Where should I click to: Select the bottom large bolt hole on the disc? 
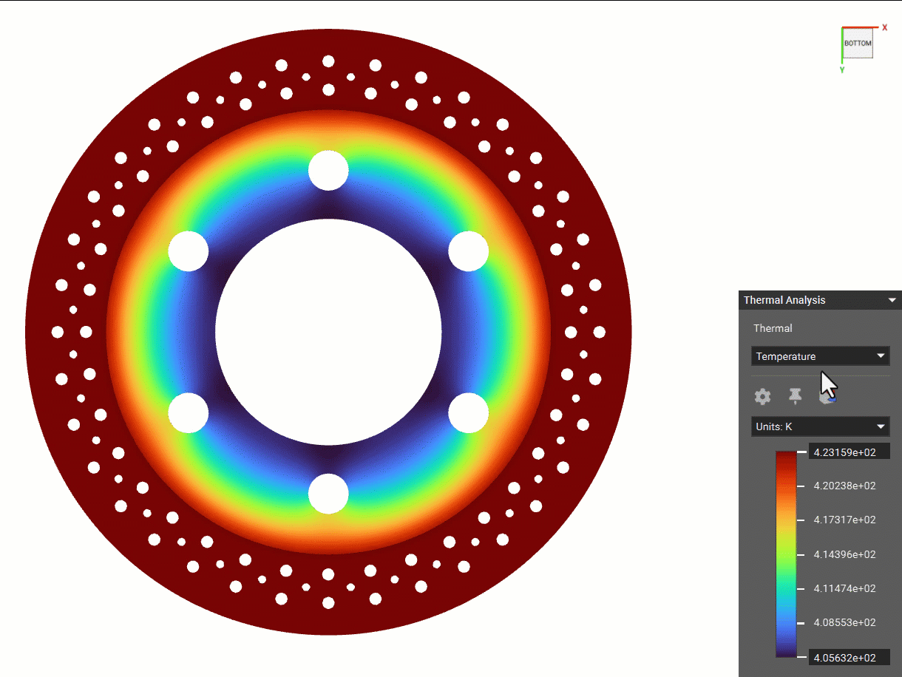tap(328, 494)
